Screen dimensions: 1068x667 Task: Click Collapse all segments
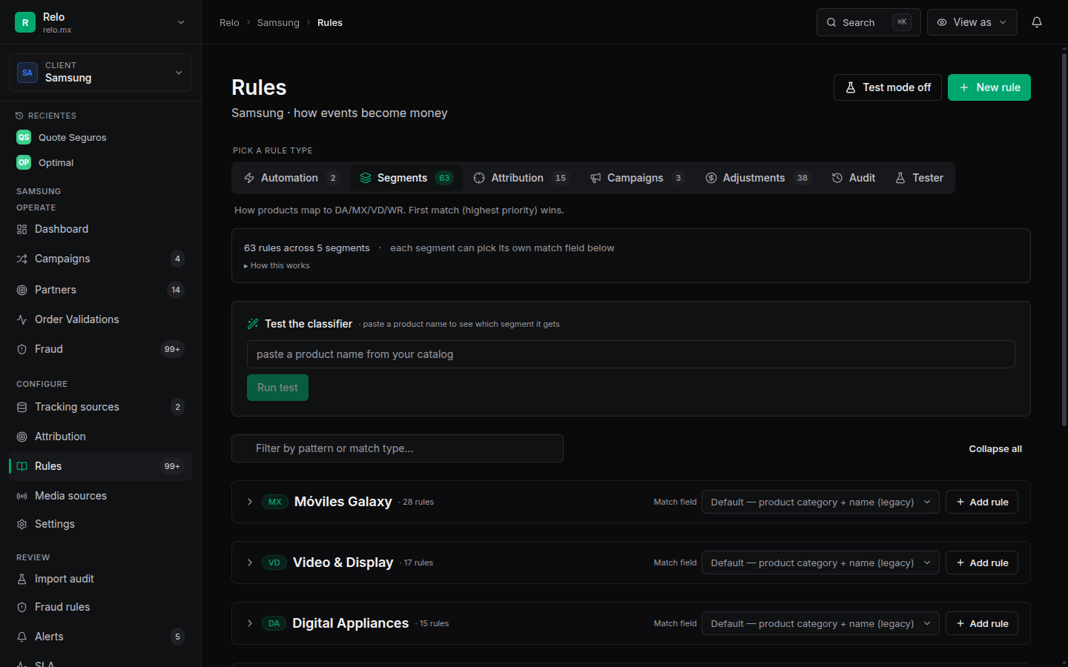995,449
